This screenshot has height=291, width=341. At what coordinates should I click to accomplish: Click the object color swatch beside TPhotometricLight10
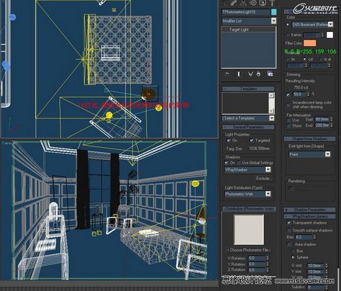tap(274, 12)
